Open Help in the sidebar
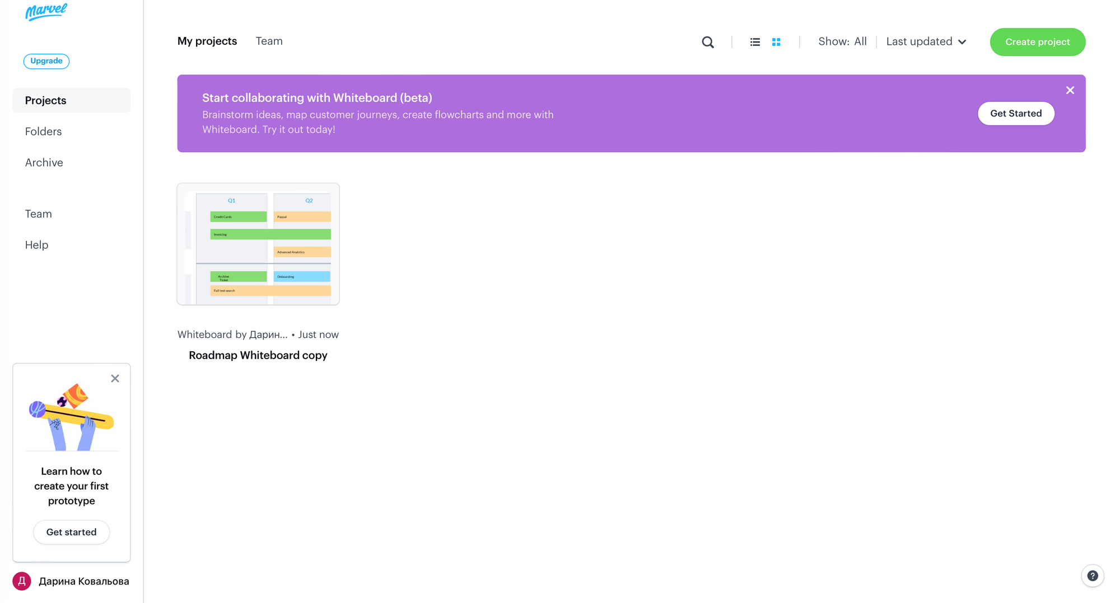The width and height of the screenshot is (1120, 603). (x=36, y=245)
